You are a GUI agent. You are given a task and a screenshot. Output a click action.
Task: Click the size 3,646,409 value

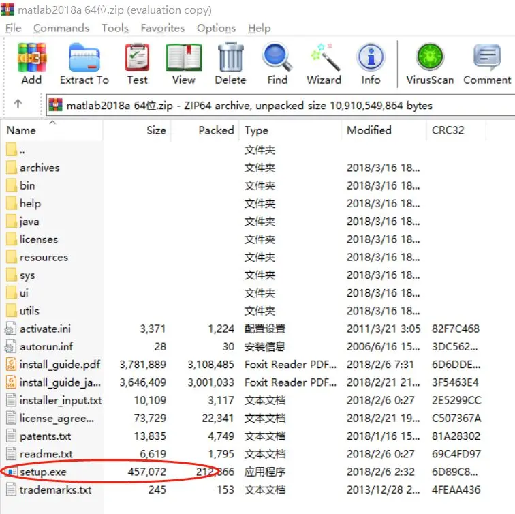(x=143, y=382)
